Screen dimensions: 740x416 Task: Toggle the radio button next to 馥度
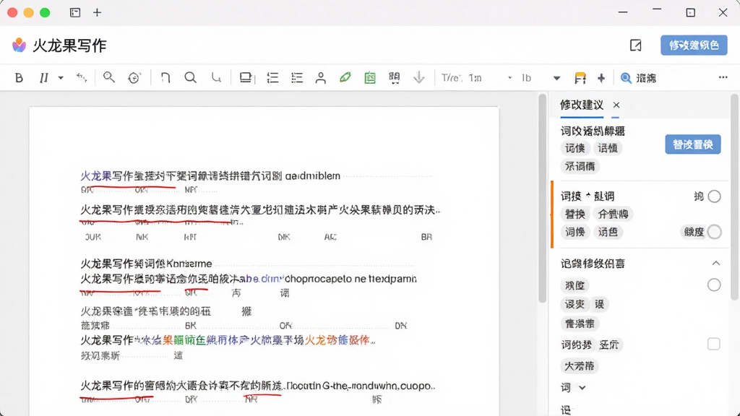point(714,232)
